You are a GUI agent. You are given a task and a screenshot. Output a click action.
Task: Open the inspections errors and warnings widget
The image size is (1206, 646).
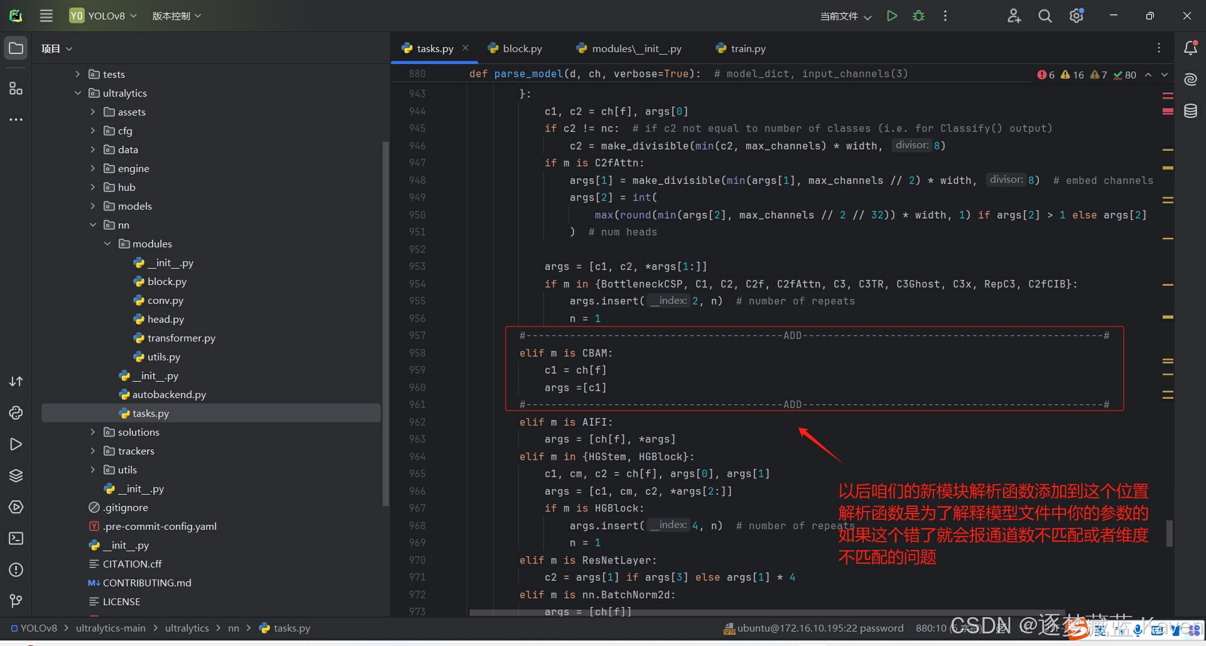(x=1087, y=75)
